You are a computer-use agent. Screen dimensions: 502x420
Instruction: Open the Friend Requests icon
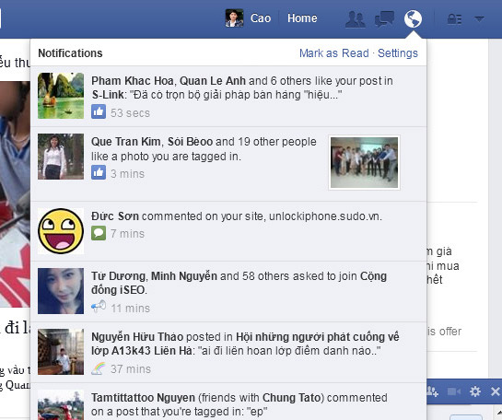point(355,19)
